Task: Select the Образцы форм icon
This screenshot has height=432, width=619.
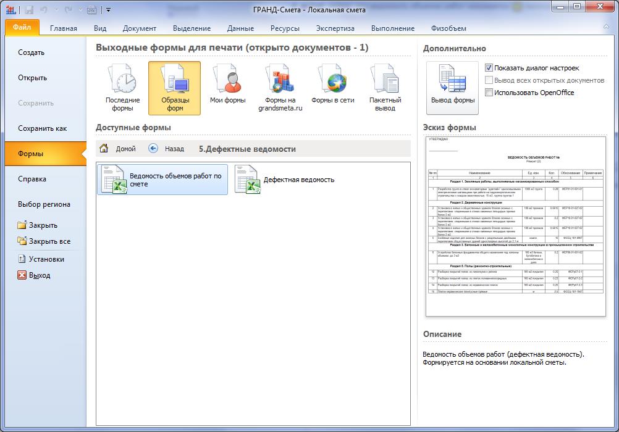Action: [174, 88]
